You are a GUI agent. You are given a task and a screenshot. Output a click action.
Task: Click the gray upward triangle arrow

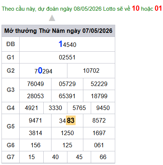[x=52, y=18]
